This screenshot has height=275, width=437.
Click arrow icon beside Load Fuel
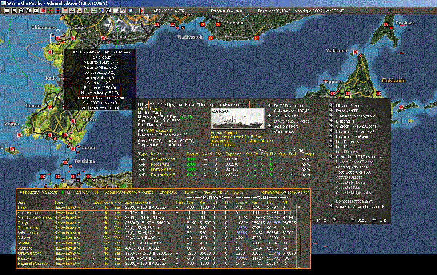pos(331,147)
